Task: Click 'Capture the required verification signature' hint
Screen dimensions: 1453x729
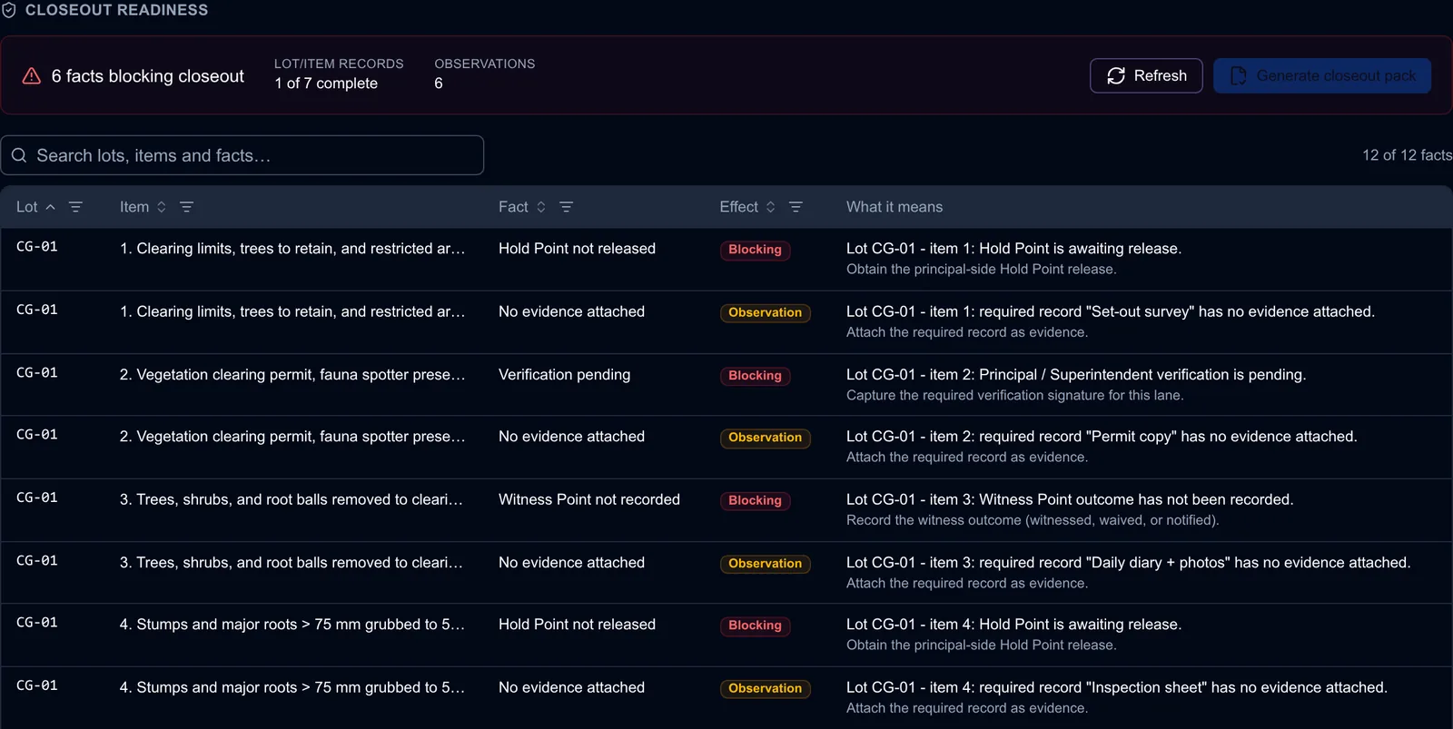Action: point(1014,395)
